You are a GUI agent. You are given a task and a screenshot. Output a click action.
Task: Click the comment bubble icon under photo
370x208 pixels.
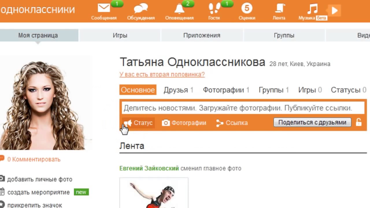2,158
